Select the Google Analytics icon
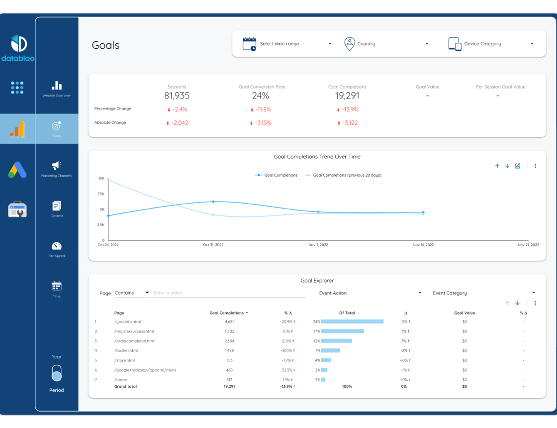This screenshot has width=557, height=428. (x=17, y=129)
